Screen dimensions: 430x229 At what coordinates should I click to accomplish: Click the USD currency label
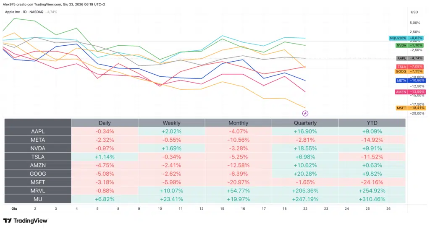(414, 12)
